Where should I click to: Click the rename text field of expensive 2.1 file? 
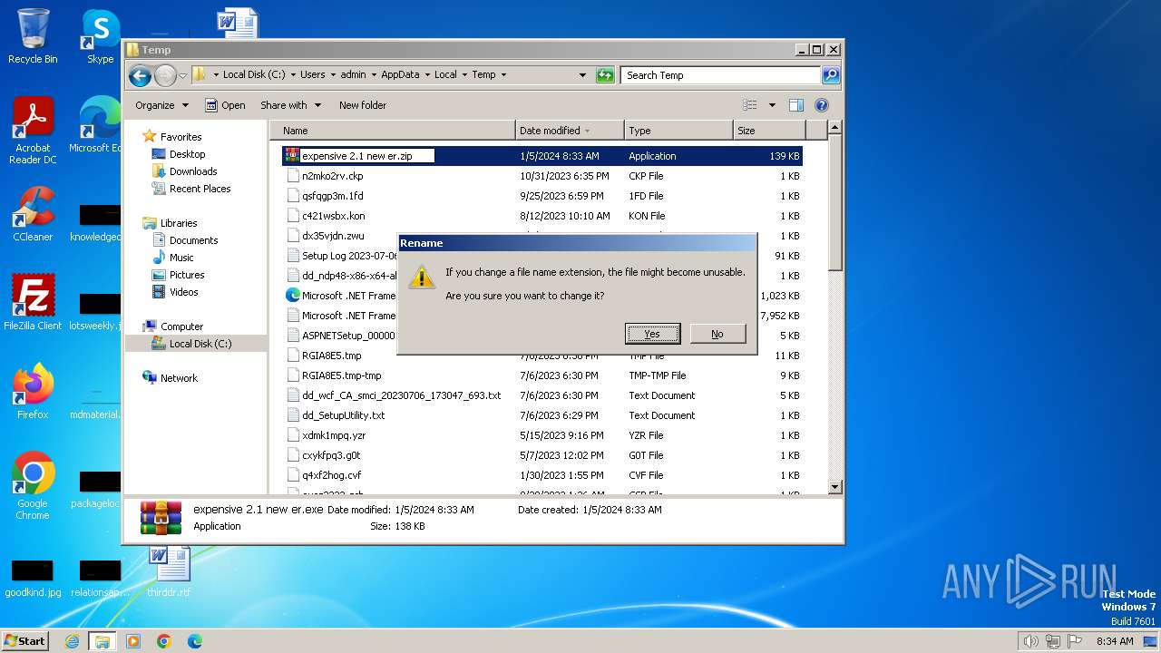[367, 156]
